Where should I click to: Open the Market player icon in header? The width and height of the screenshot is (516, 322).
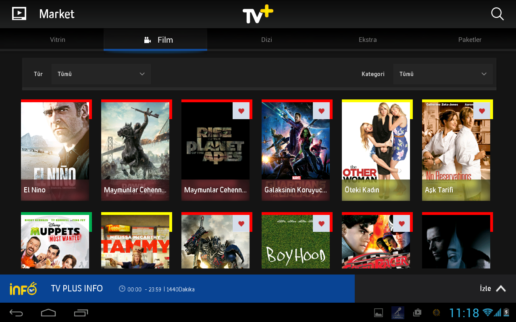(x=19, y=14)
